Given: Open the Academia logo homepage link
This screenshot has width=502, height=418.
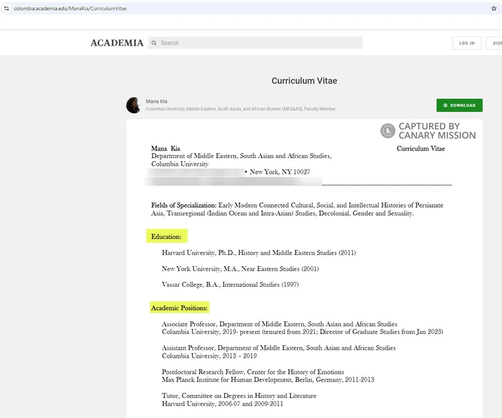Looking at the screenshot, I should 117,43.
